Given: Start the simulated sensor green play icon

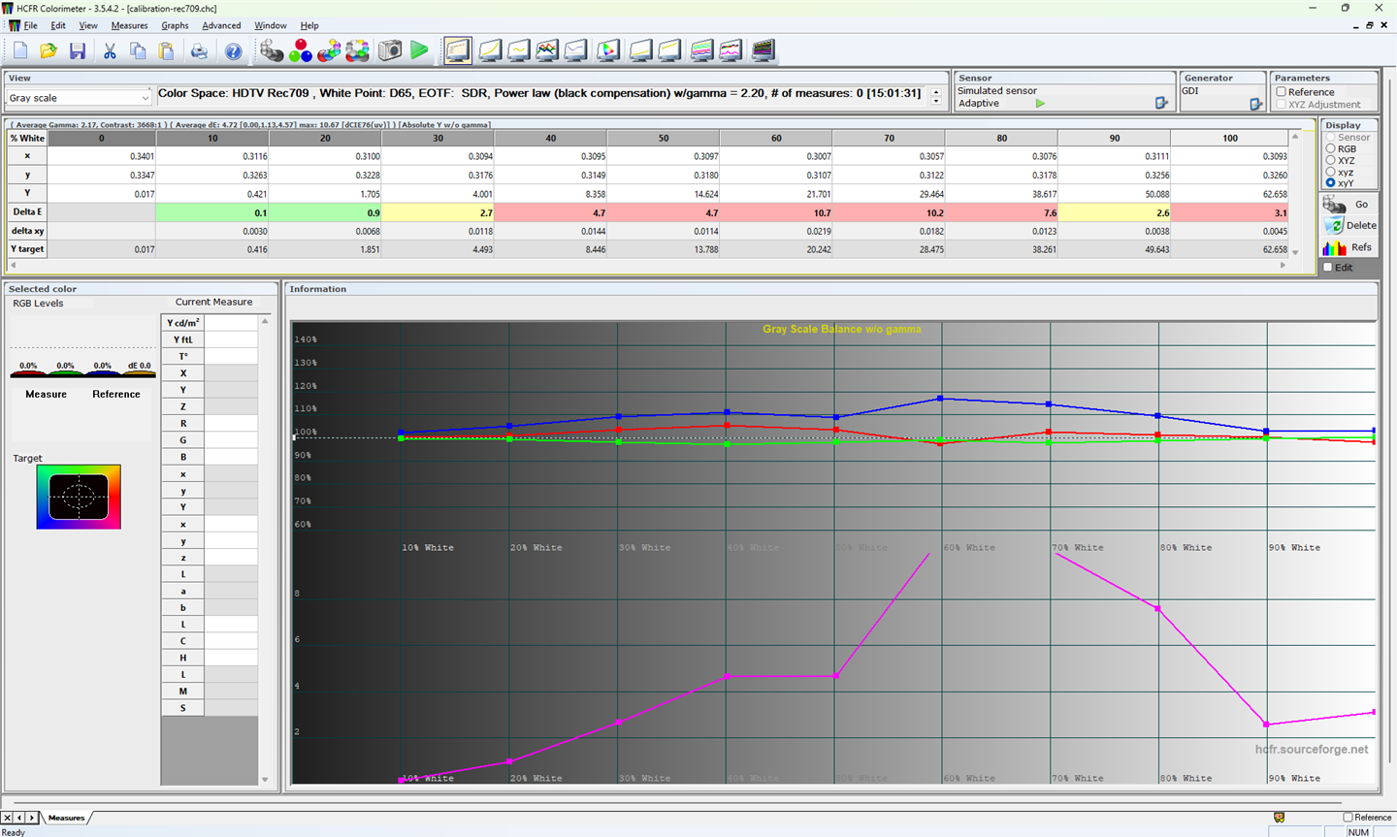Looking at the screenshot, I should coord(1040,103).
